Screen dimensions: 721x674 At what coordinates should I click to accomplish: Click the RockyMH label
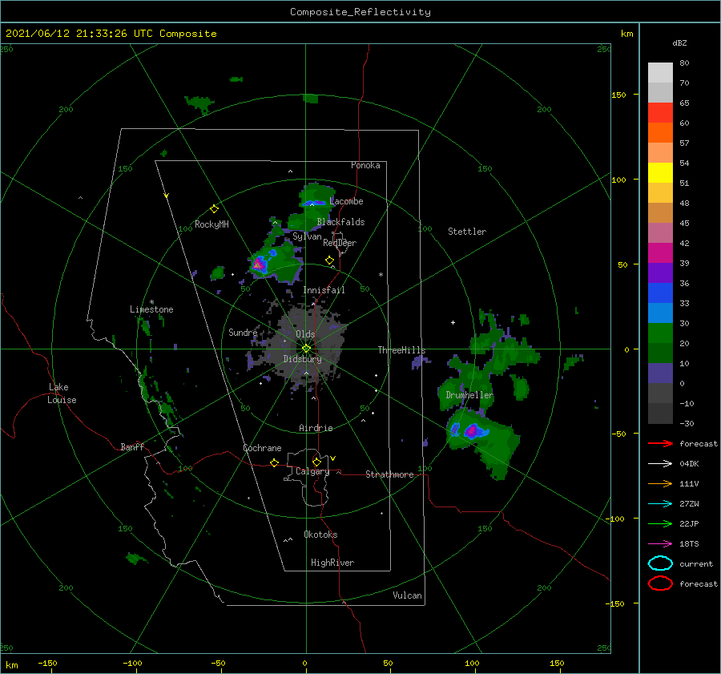[x=211, y=224]
